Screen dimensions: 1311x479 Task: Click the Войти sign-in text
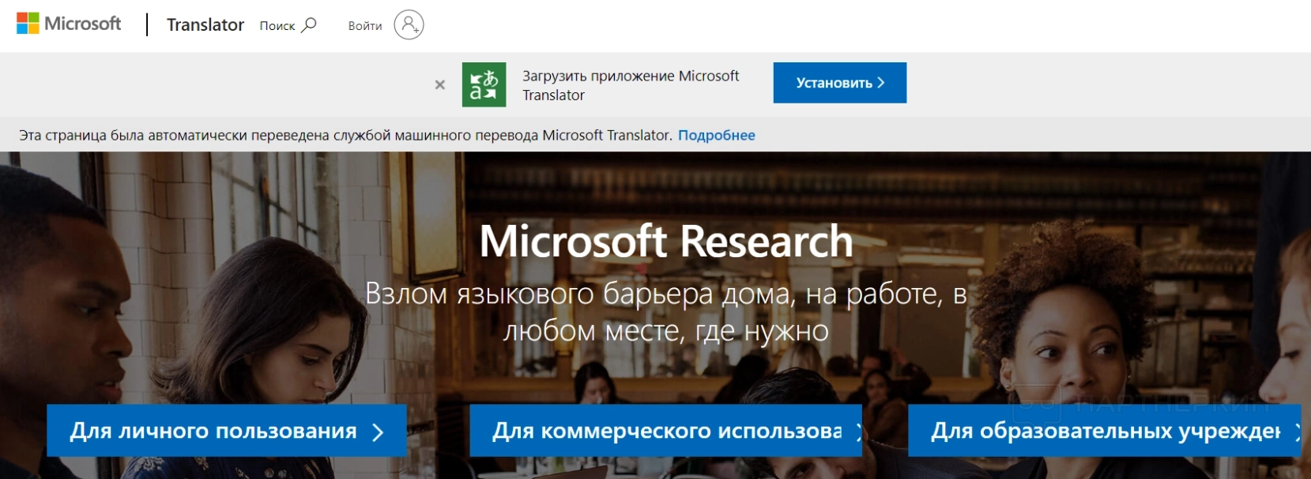tap(365, 26)
